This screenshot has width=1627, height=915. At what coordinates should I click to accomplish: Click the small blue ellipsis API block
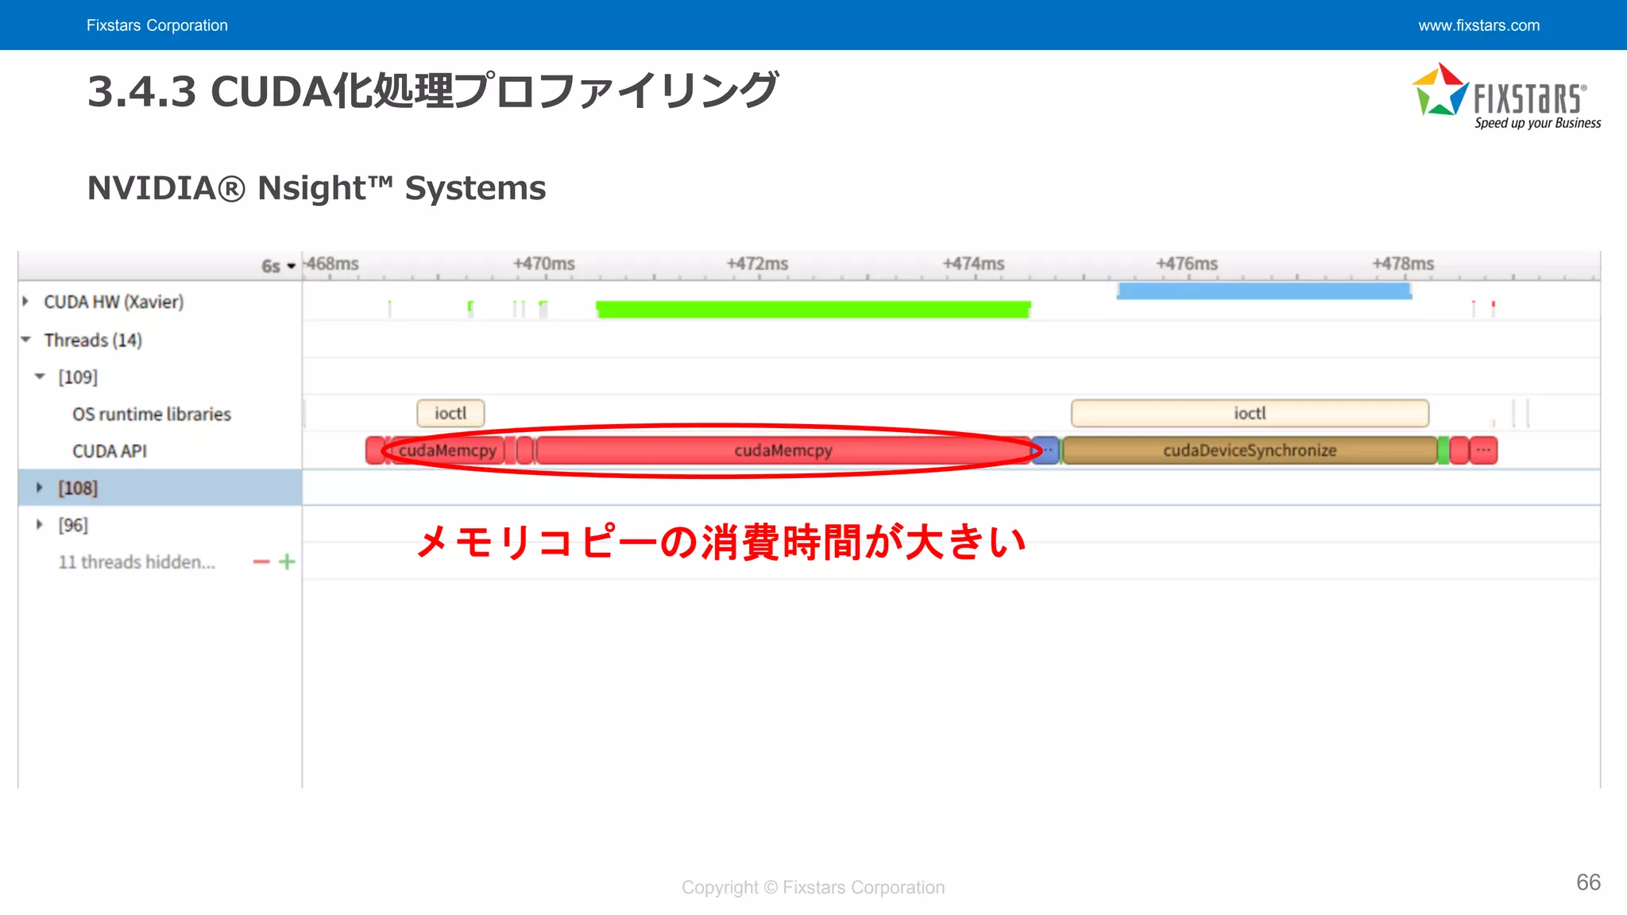(1045, 450)
